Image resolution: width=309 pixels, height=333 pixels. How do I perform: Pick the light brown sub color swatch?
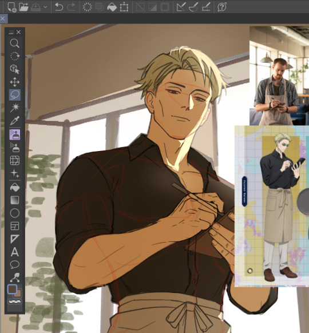click(x=18, y=294)
